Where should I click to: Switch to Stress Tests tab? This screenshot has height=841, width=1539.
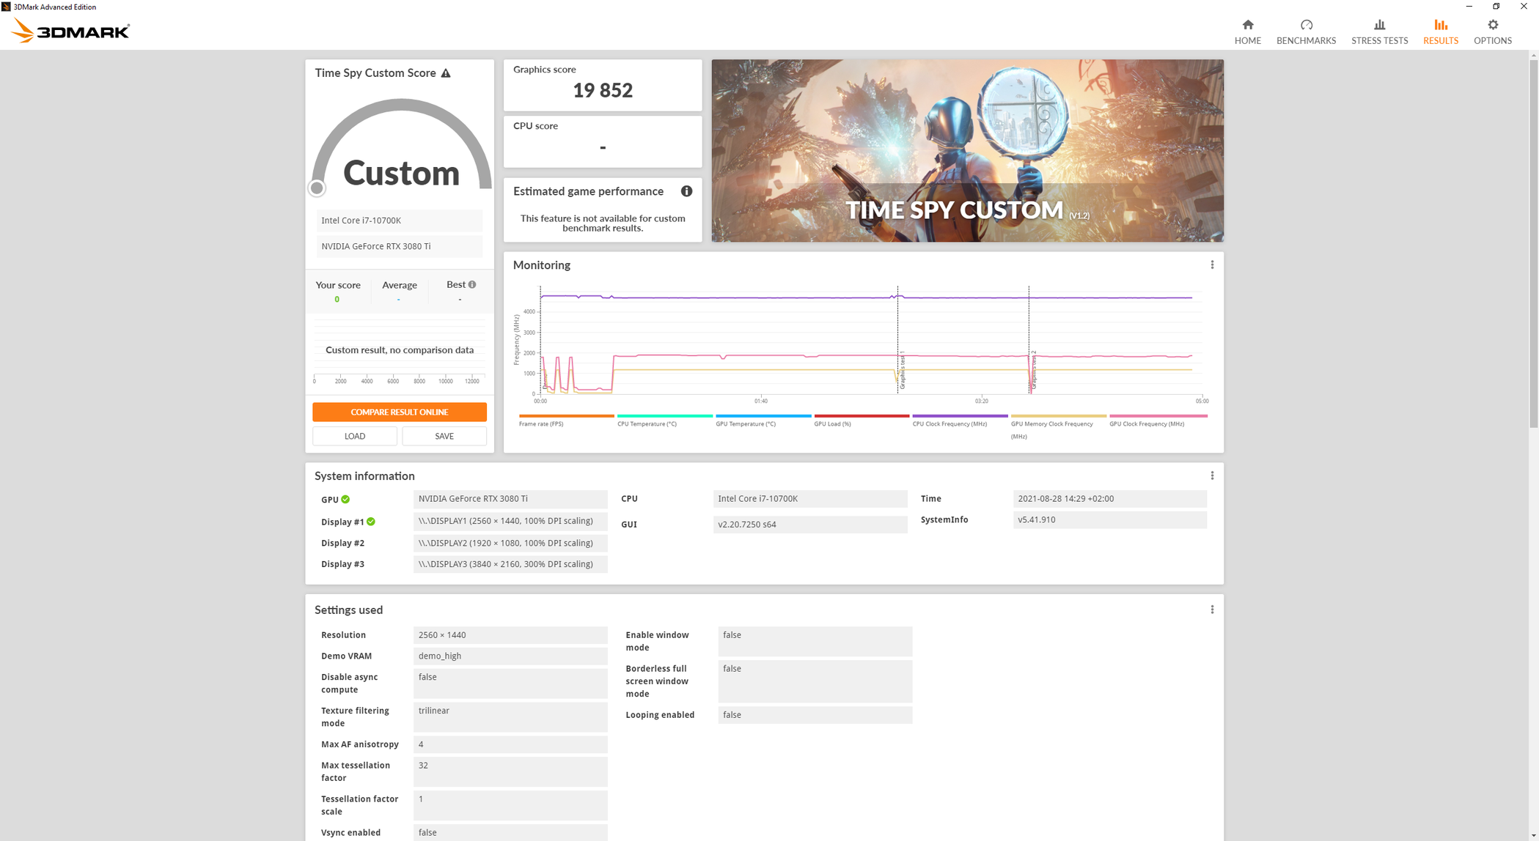click(1379, 32)
